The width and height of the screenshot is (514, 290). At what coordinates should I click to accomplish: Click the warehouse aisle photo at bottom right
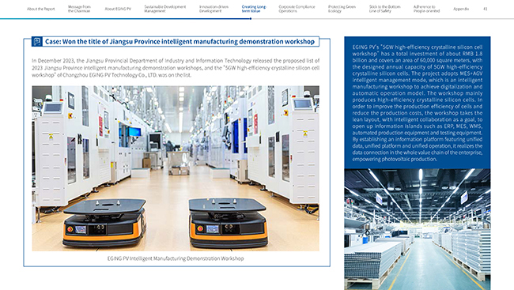coord(418,229)
